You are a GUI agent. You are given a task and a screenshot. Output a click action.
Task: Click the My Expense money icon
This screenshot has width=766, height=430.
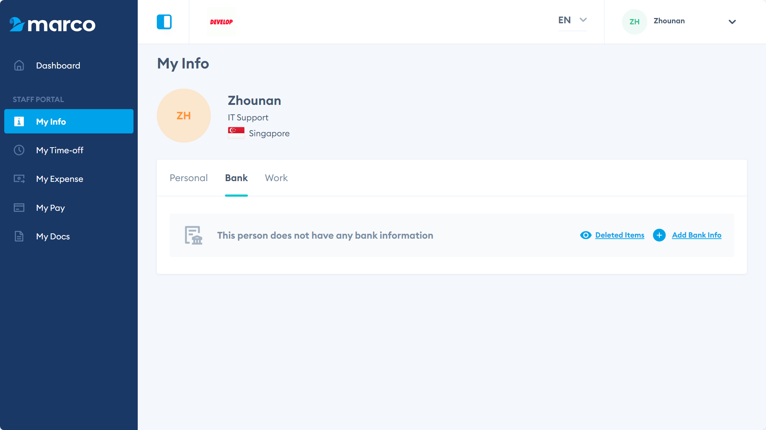pos(19,179)
